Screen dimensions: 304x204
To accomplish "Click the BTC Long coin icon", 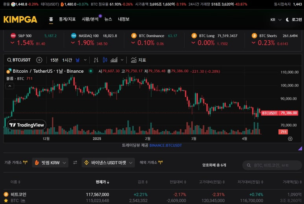I will 194,36.
